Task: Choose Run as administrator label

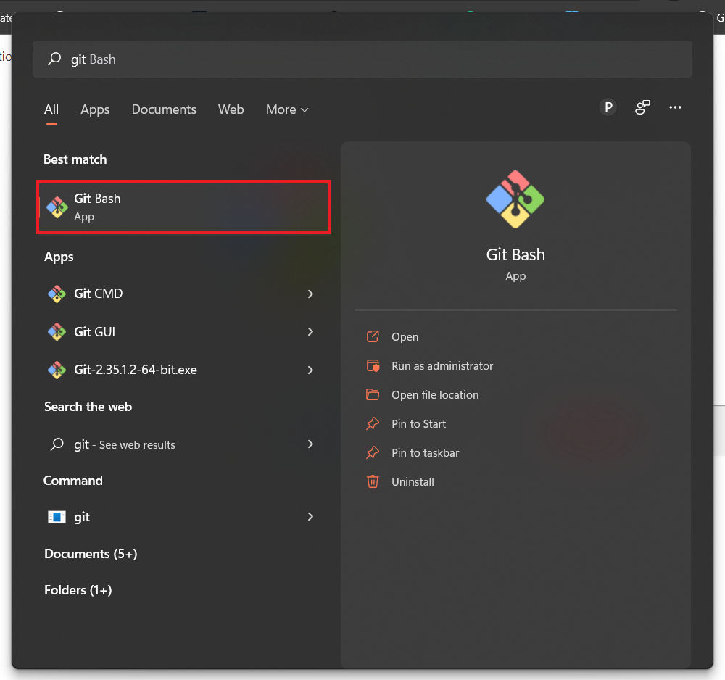Action: 442,365
